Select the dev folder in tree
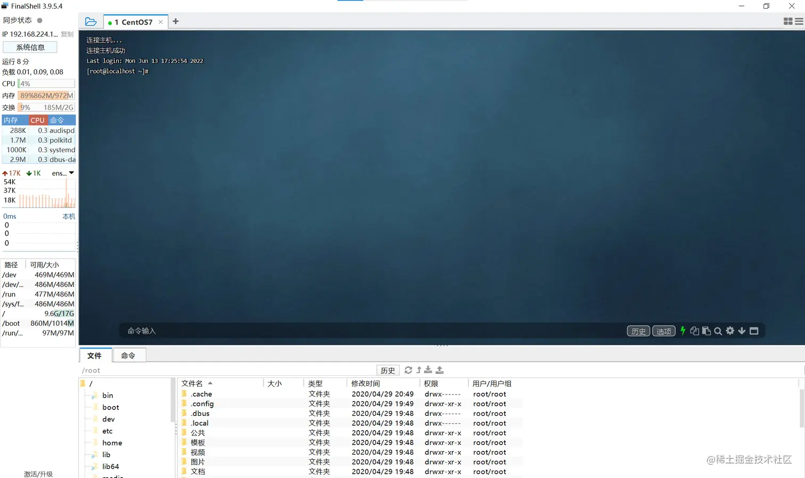The width and height of the screenshot is (805, 478). coord(109,419)
